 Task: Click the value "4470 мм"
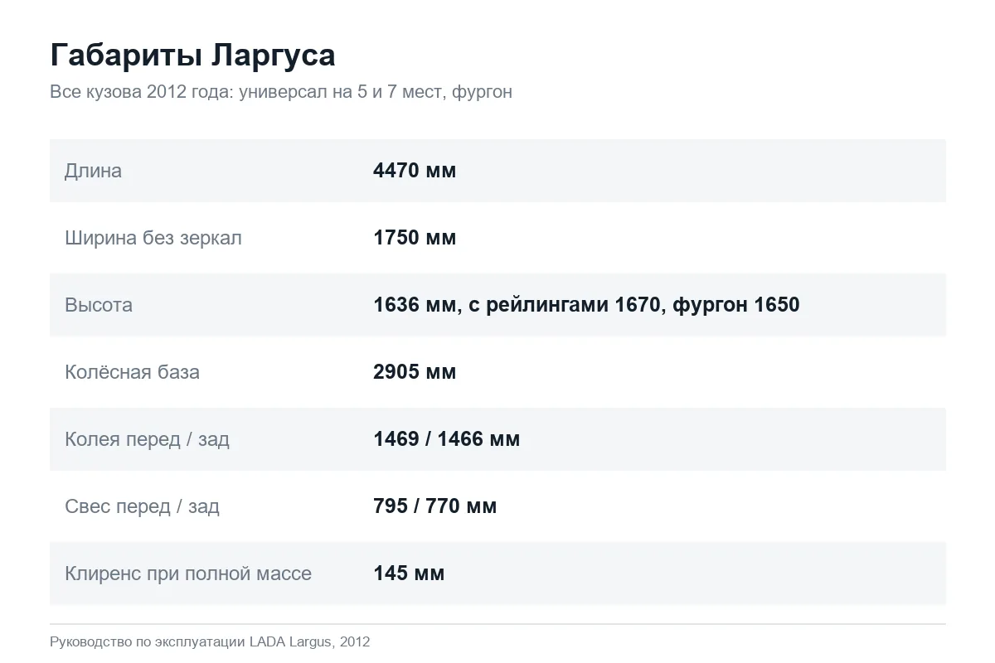coord(415,171)
